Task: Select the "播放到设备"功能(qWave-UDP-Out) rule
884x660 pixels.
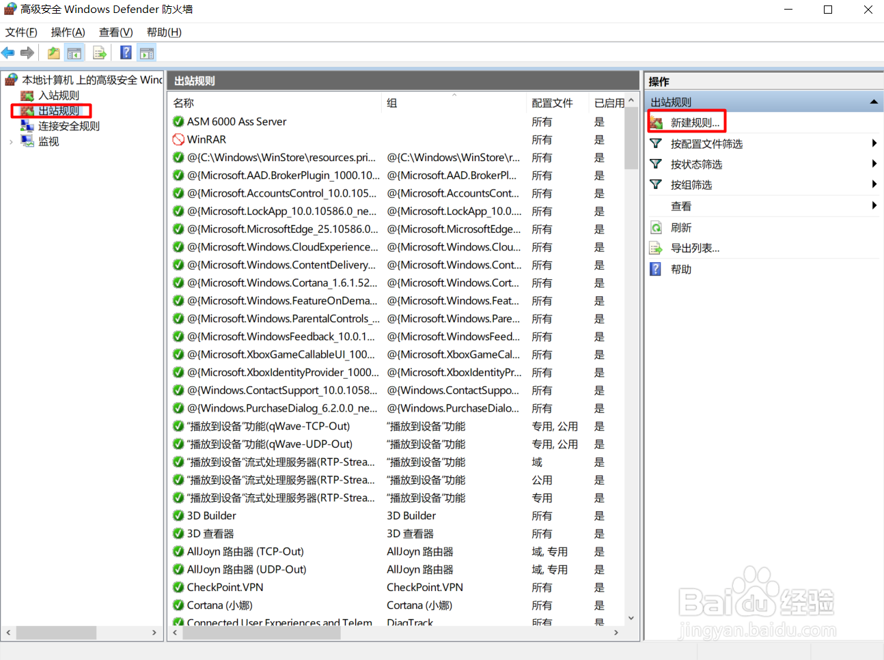Action: 396,444
